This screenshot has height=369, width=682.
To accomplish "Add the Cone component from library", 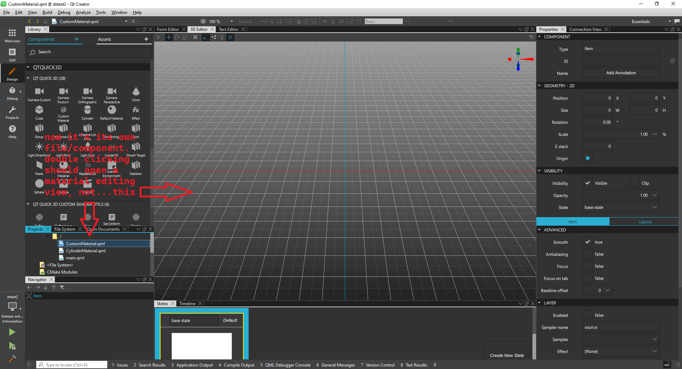I will 136,93.
